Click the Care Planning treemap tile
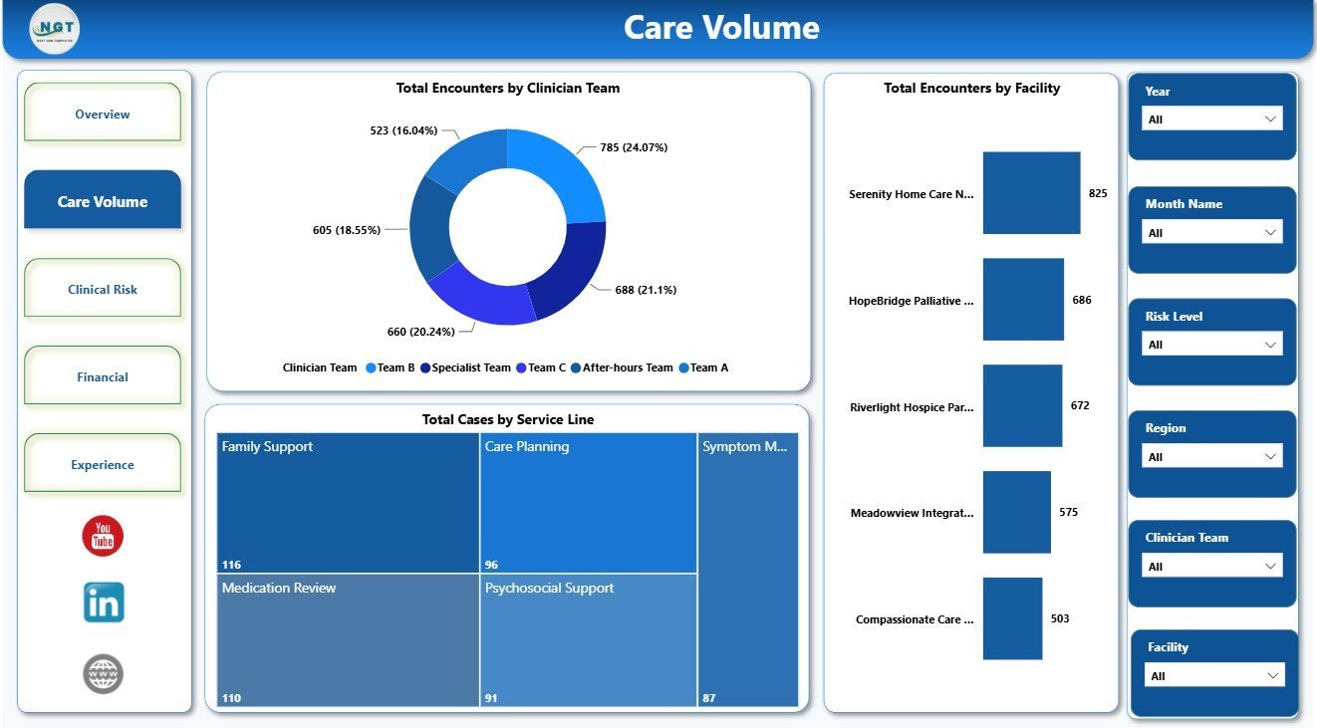This screenshot has width=1317, height=728. tap(589, 503)
